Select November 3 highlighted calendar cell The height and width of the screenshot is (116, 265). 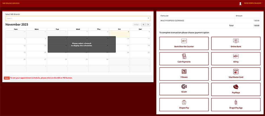120,34
